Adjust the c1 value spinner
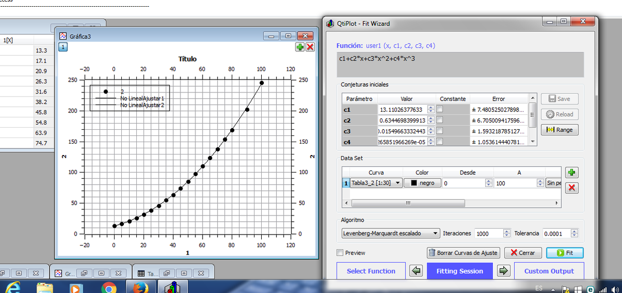The height and width of the screenshot is (293, 622). (430, 110)
